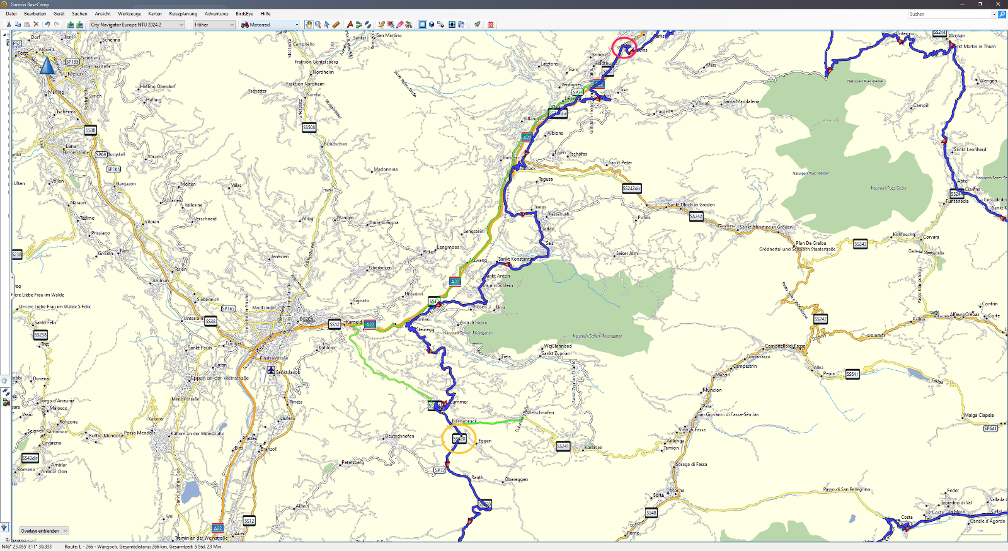Open the detail level dropdown Höher
Image resolution: width=1008 pixels, height=551 pixels.
[214, 25]
